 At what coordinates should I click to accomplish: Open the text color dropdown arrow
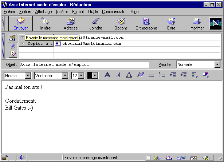coord(95,75)
